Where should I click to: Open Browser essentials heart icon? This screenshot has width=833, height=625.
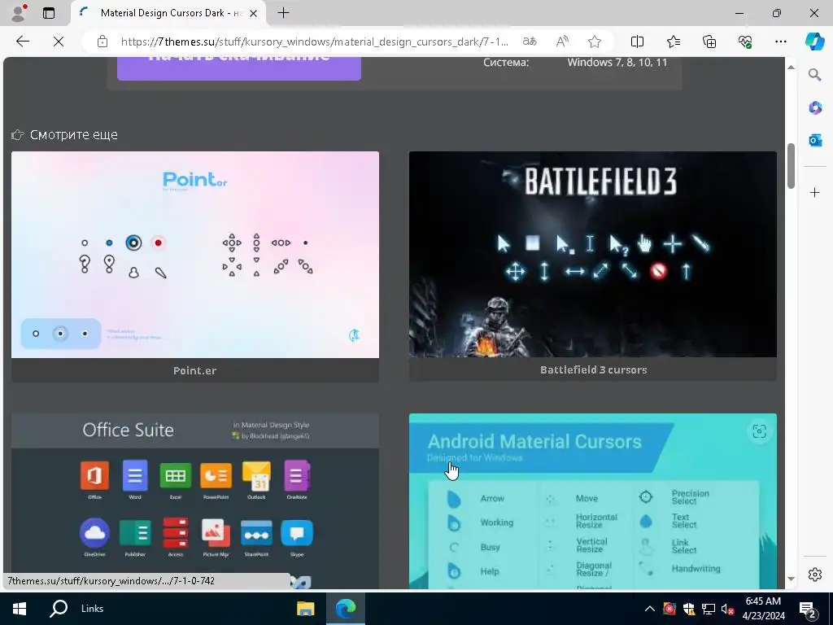(x=745, y=42)
